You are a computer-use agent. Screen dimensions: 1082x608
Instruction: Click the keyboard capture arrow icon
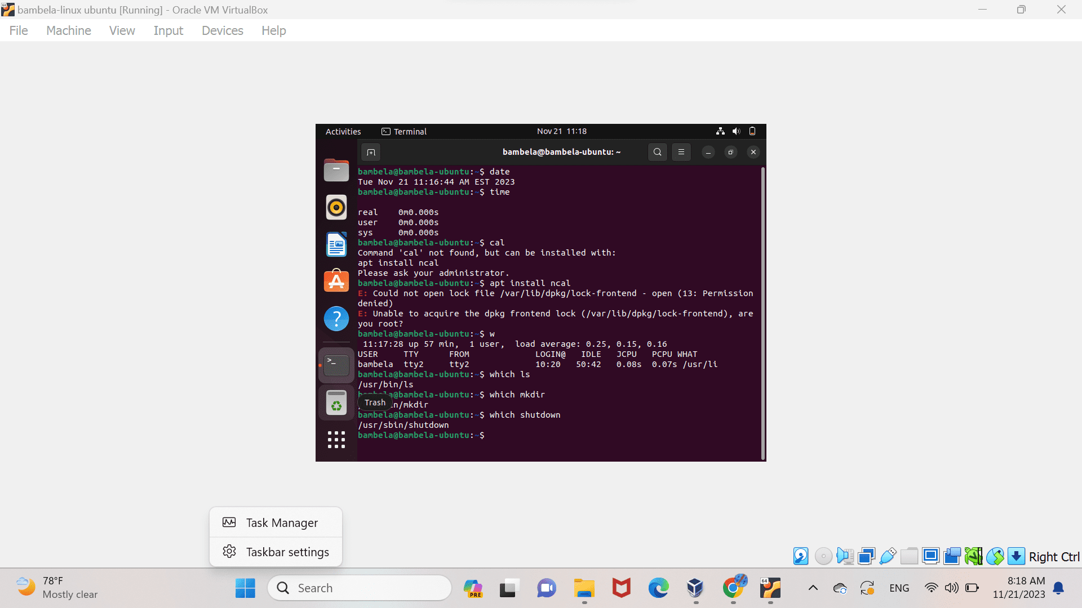(1016, 556)
